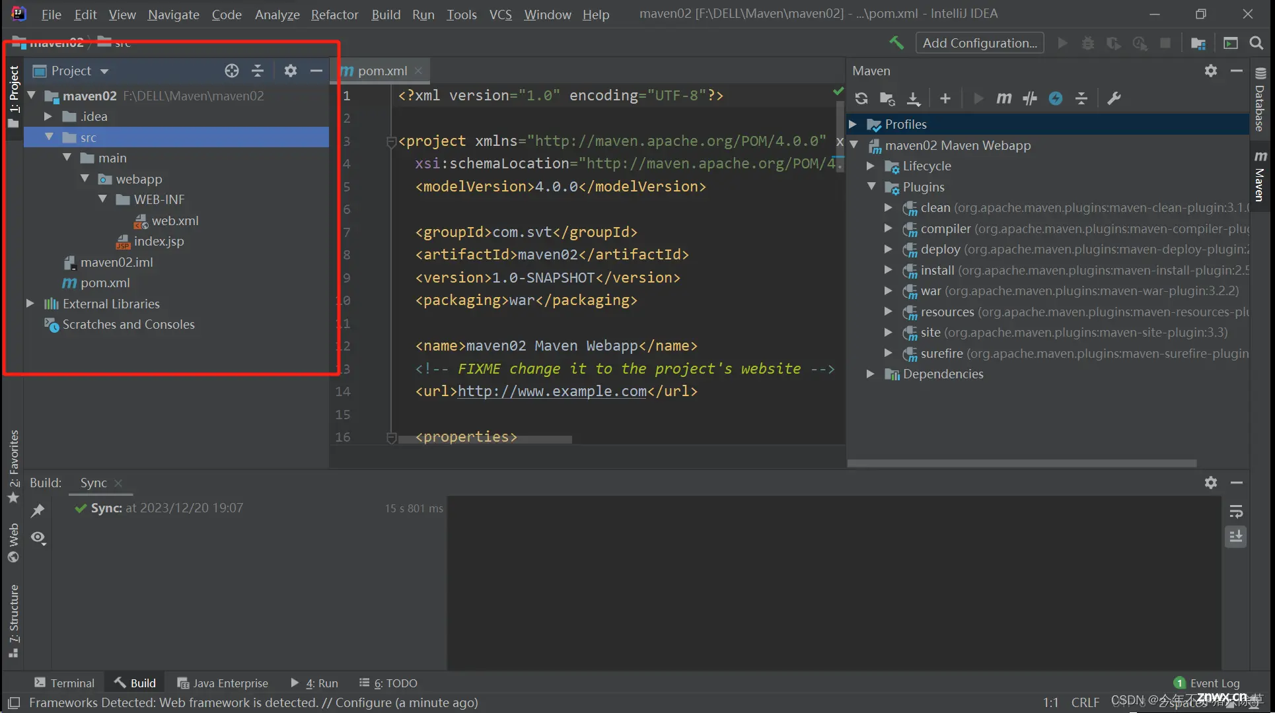Toggle the Maven side tool window

tap(1260, 176)
